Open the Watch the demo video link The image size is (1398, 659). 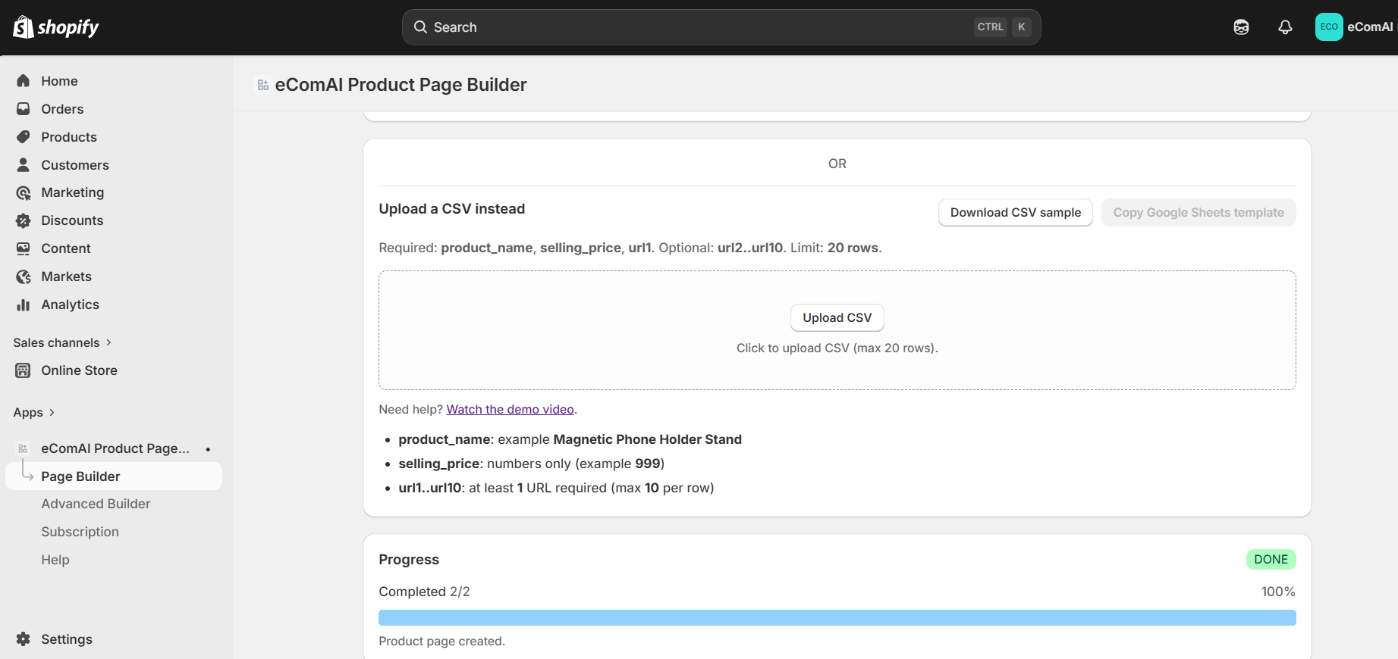point(510,409)
